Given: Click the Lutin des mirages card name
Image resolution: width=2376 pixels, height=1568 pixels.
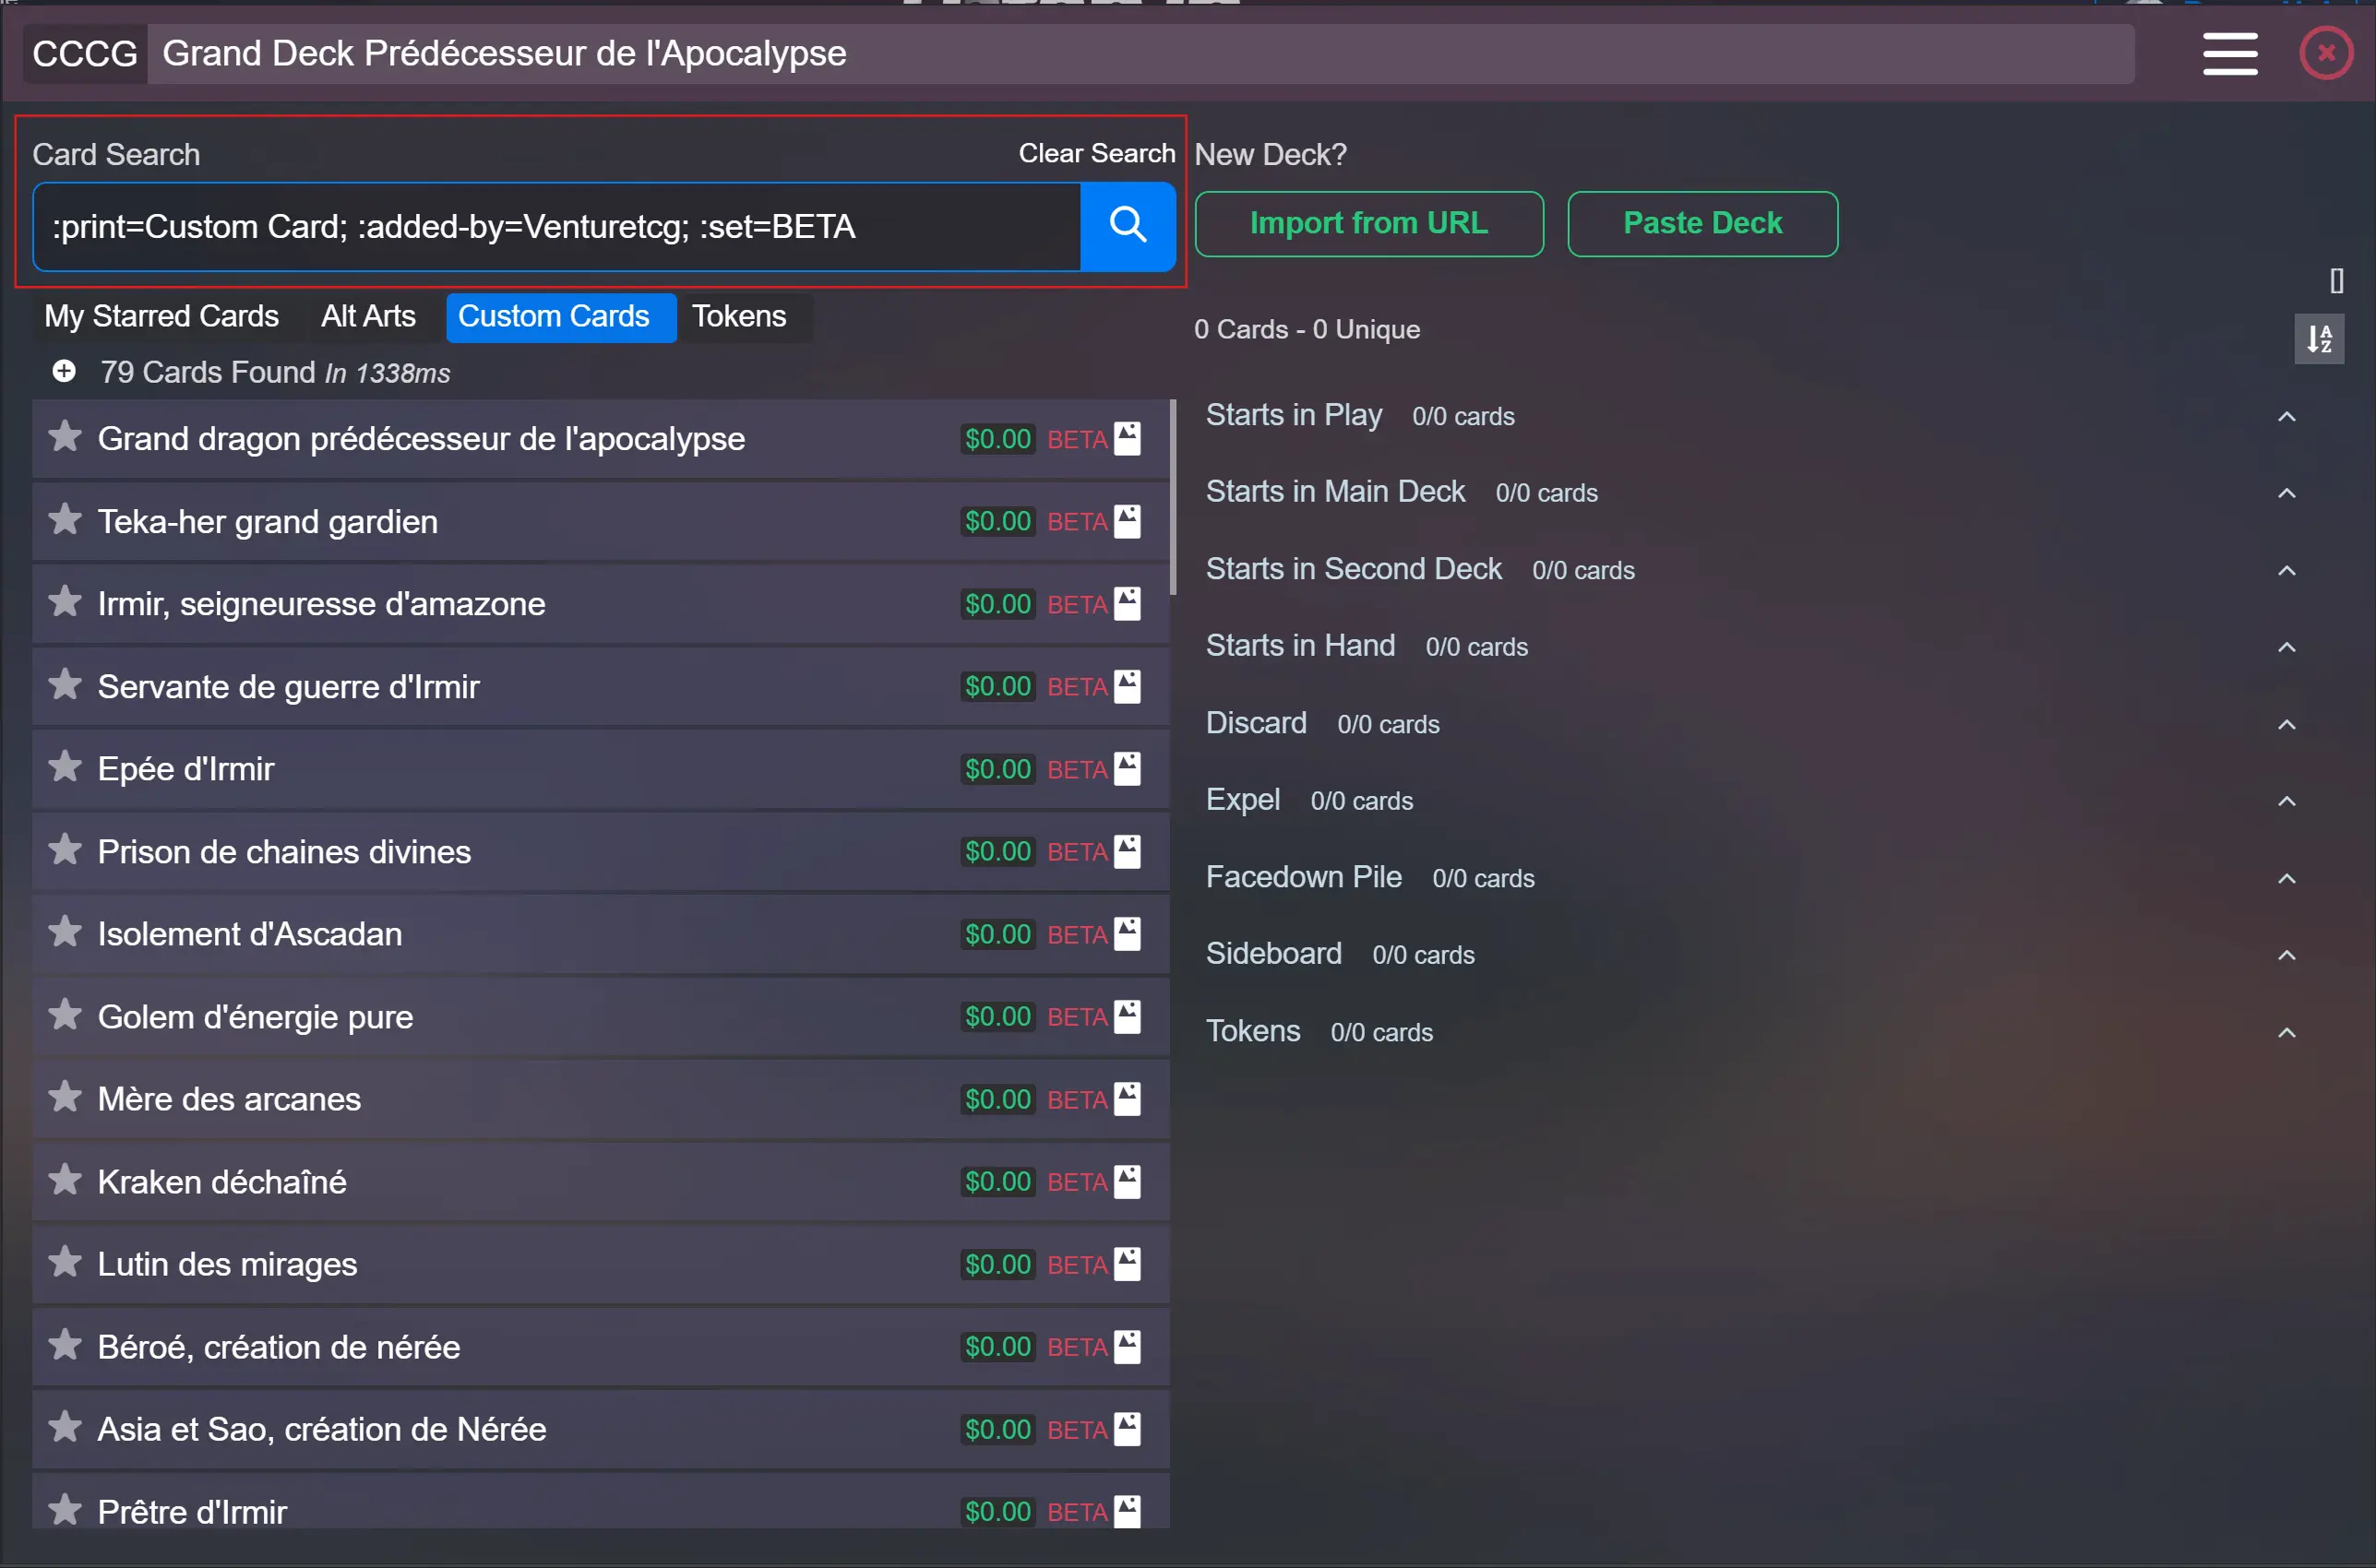Looking at the screenshot, I should pyautogui.click(x=227, y=1264).
